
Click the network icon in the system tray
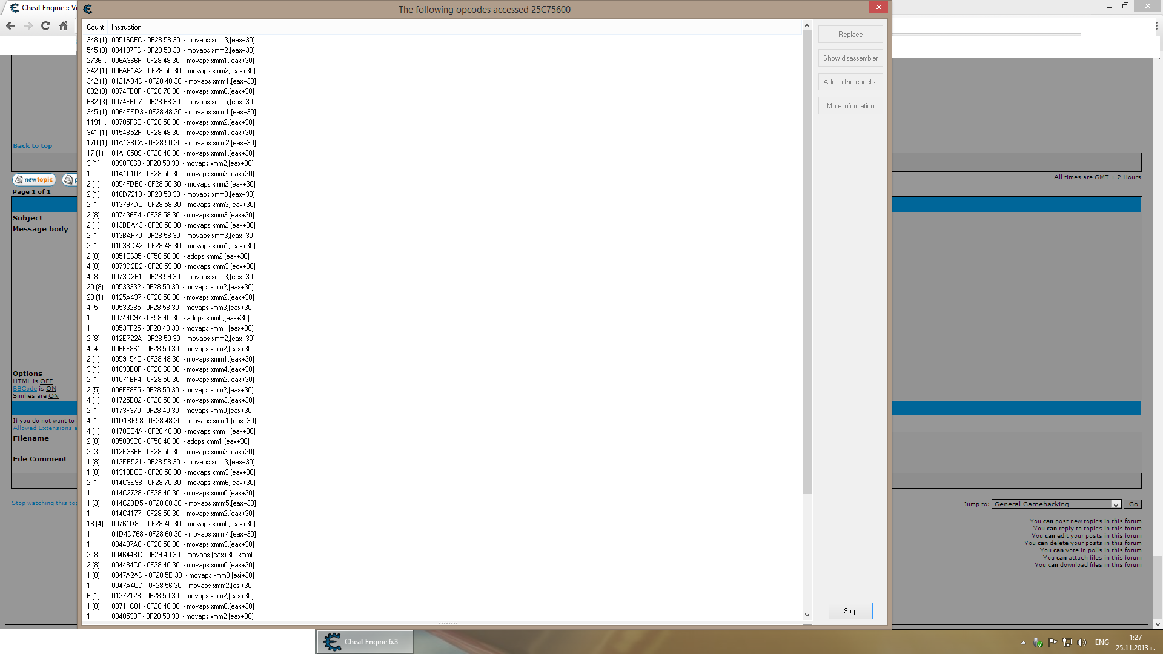(x=1067, y=642)
